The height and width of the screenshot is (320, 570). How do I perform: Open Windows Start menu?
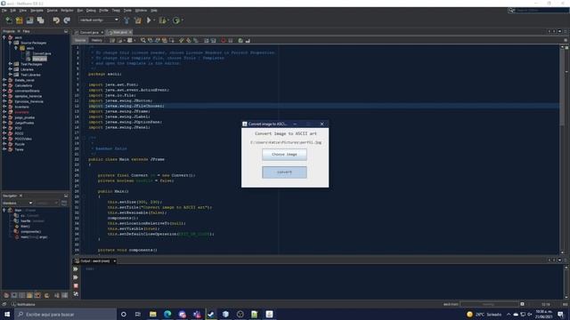pos(7,314)
